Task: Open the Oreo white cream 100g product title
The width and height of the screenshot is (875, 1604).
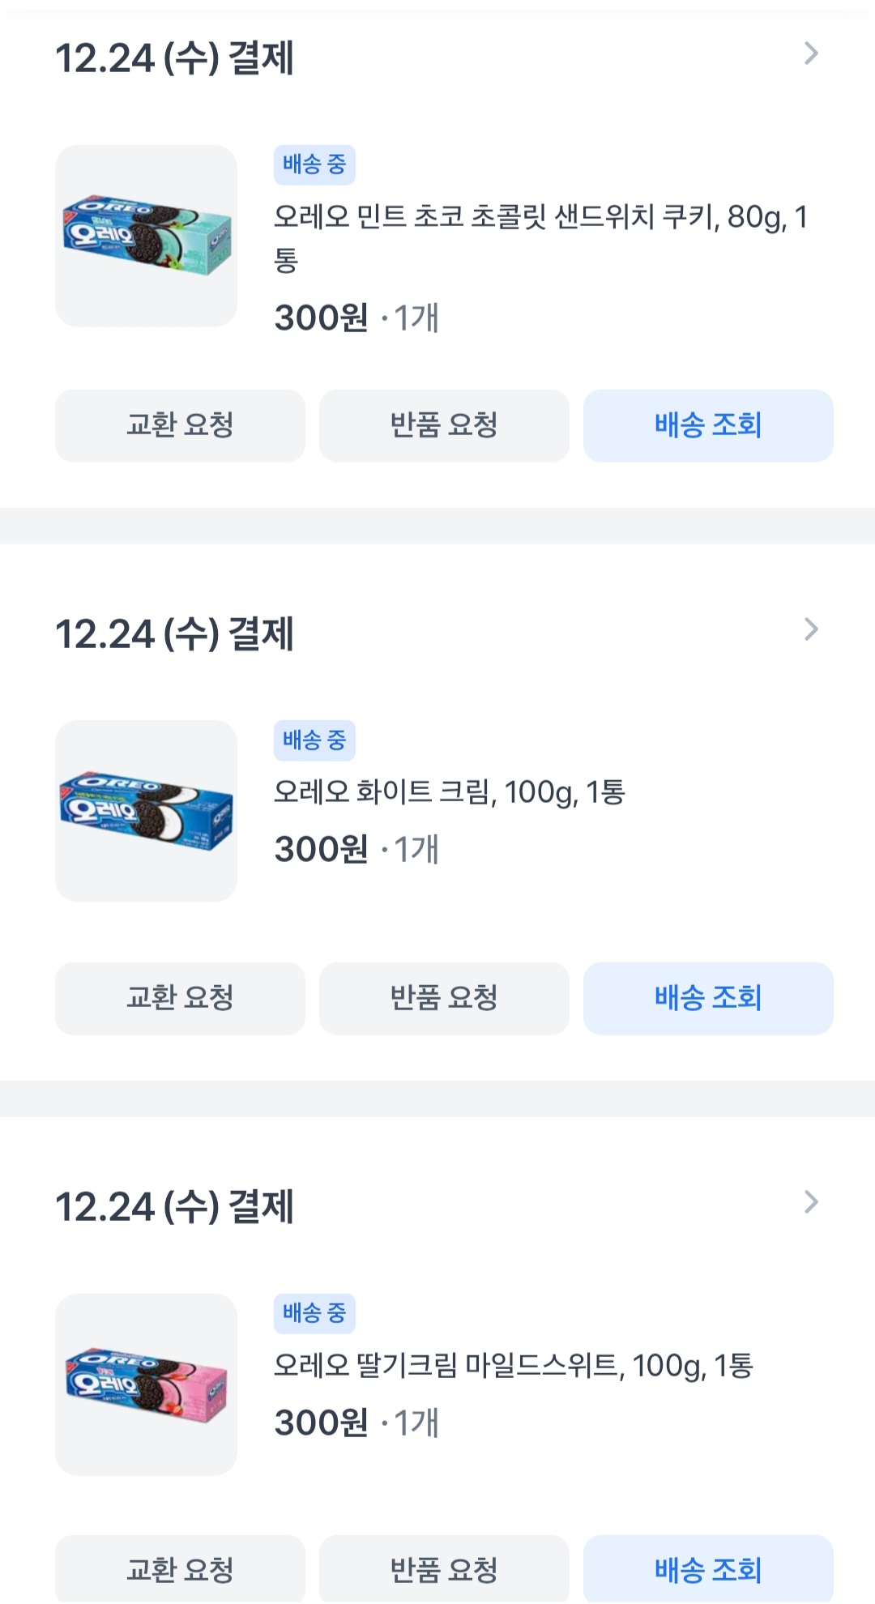Action: tap(449, 791)
